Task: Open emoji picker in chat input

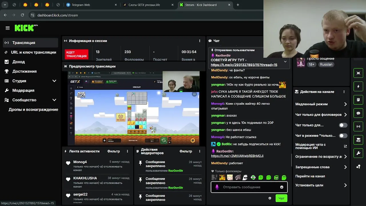Action: [x=282, y=187]
